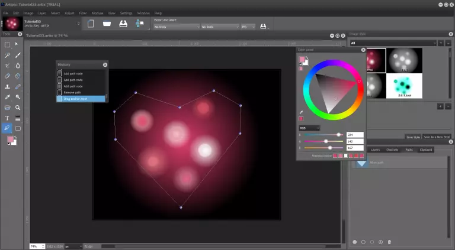Click the Open file folder icon
The image size is (455, 250).
[107, 24]
